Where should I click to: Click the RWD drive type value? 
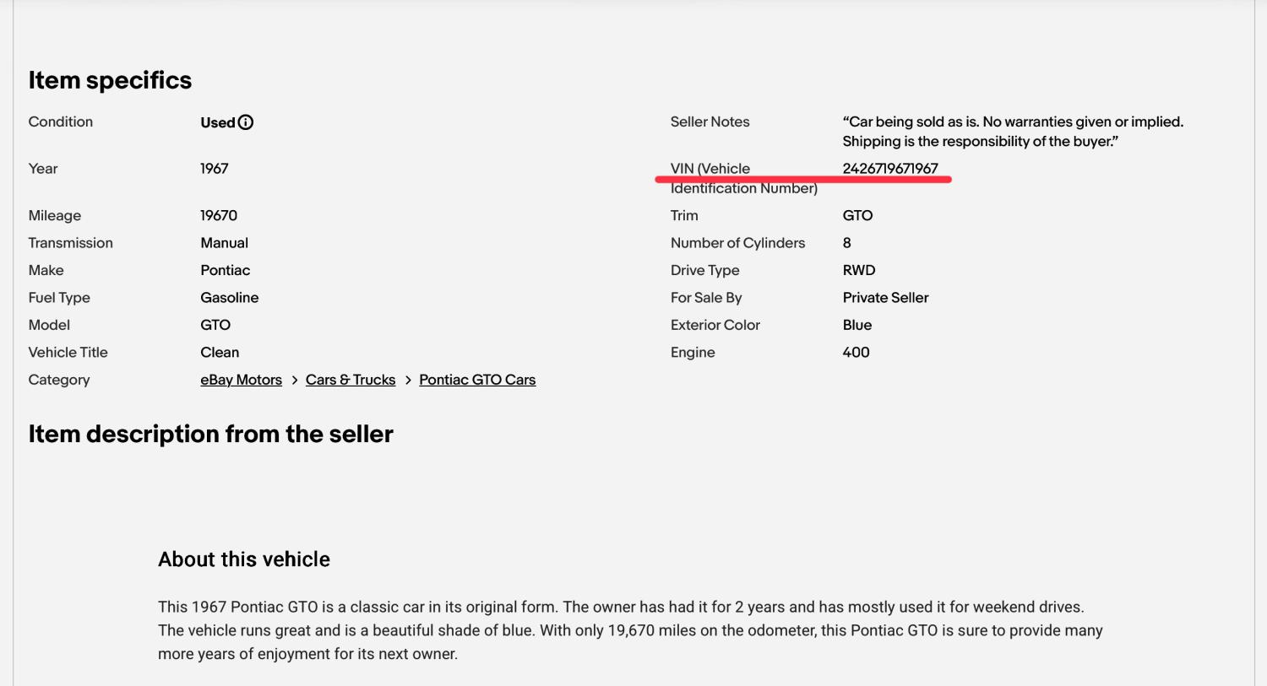[859, 270]
